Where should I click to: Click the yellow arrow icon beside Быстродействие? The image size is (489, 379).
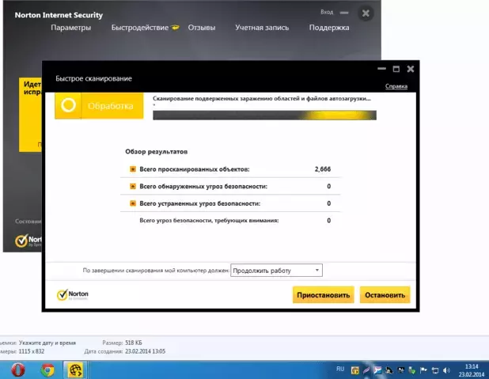(176, 28)
